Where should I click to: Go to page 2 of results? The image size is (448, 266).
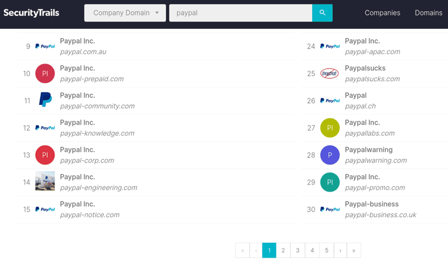pos(283,250)
